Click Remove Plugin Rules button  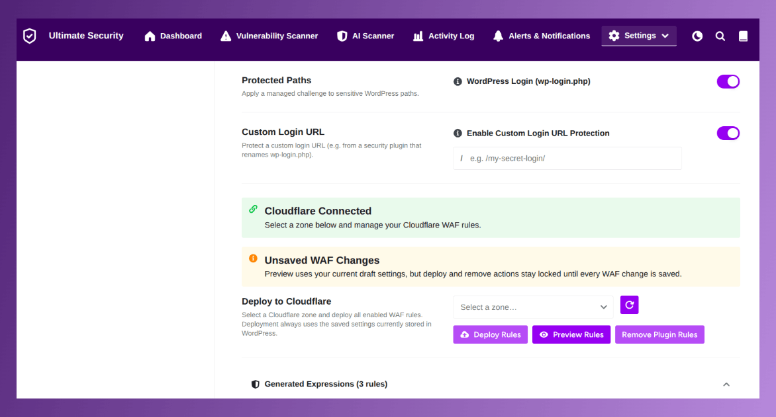pos(659,334)
